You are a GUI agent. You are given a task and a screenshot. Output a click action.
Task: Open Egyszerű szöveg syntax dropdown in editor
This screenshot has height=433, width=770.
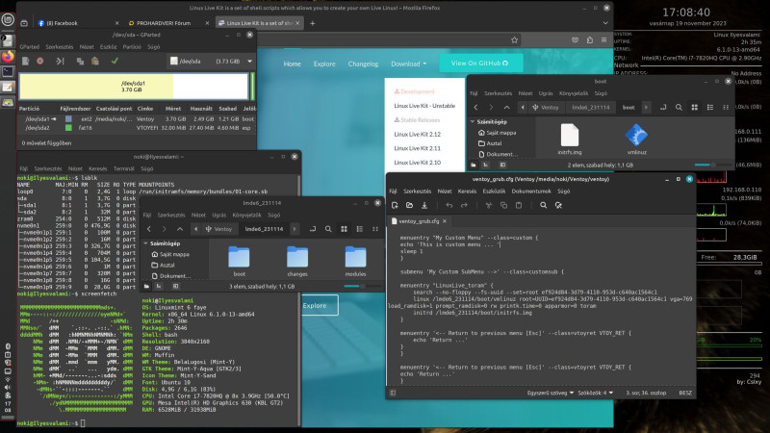tap(550, 393)
